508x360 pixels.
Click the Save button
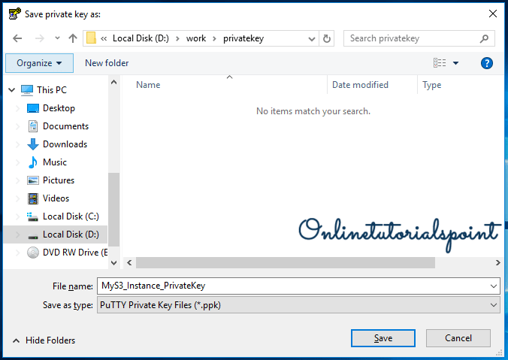pyautogui.click(x=383, y=338)
